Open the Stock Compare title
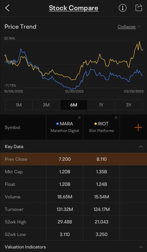The image size is (147, 252). [x=73, y=8]
